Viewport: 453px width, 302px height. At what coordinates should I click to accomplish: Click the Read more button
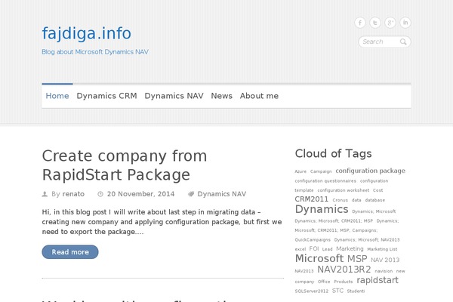tap(70, 252)
